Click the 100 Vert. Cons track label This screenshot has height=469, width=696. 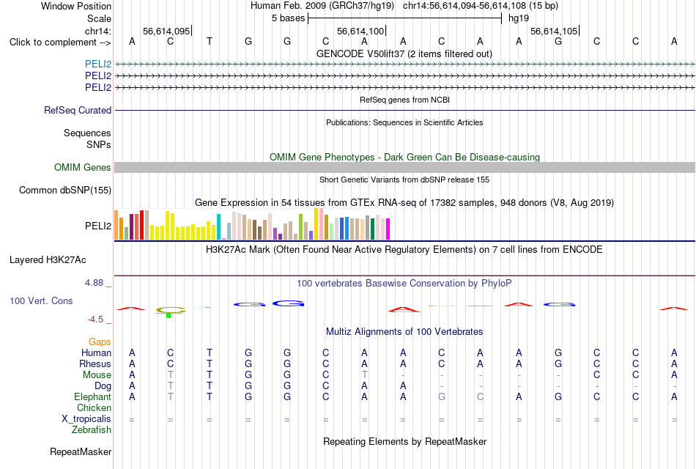[41, 300]
